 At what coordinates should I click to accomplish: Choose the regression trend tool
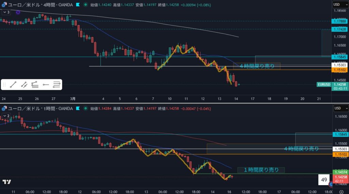tap(35, 85)
